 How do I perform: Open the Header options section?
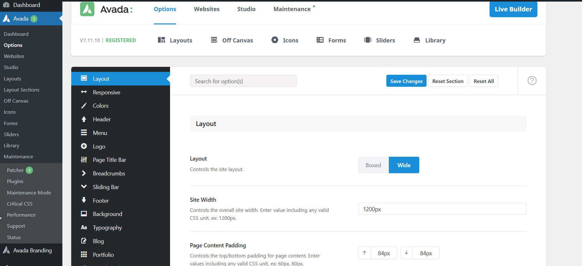[102, 119]
